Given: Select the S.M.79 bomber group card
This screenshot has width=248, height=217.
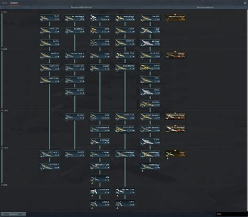Looking at the screenshot, I should click(150, 67).
